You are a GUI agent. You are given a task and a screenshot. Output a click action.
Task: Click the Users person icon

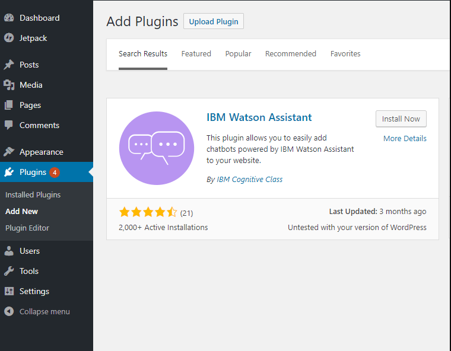[x=9, y=251]
